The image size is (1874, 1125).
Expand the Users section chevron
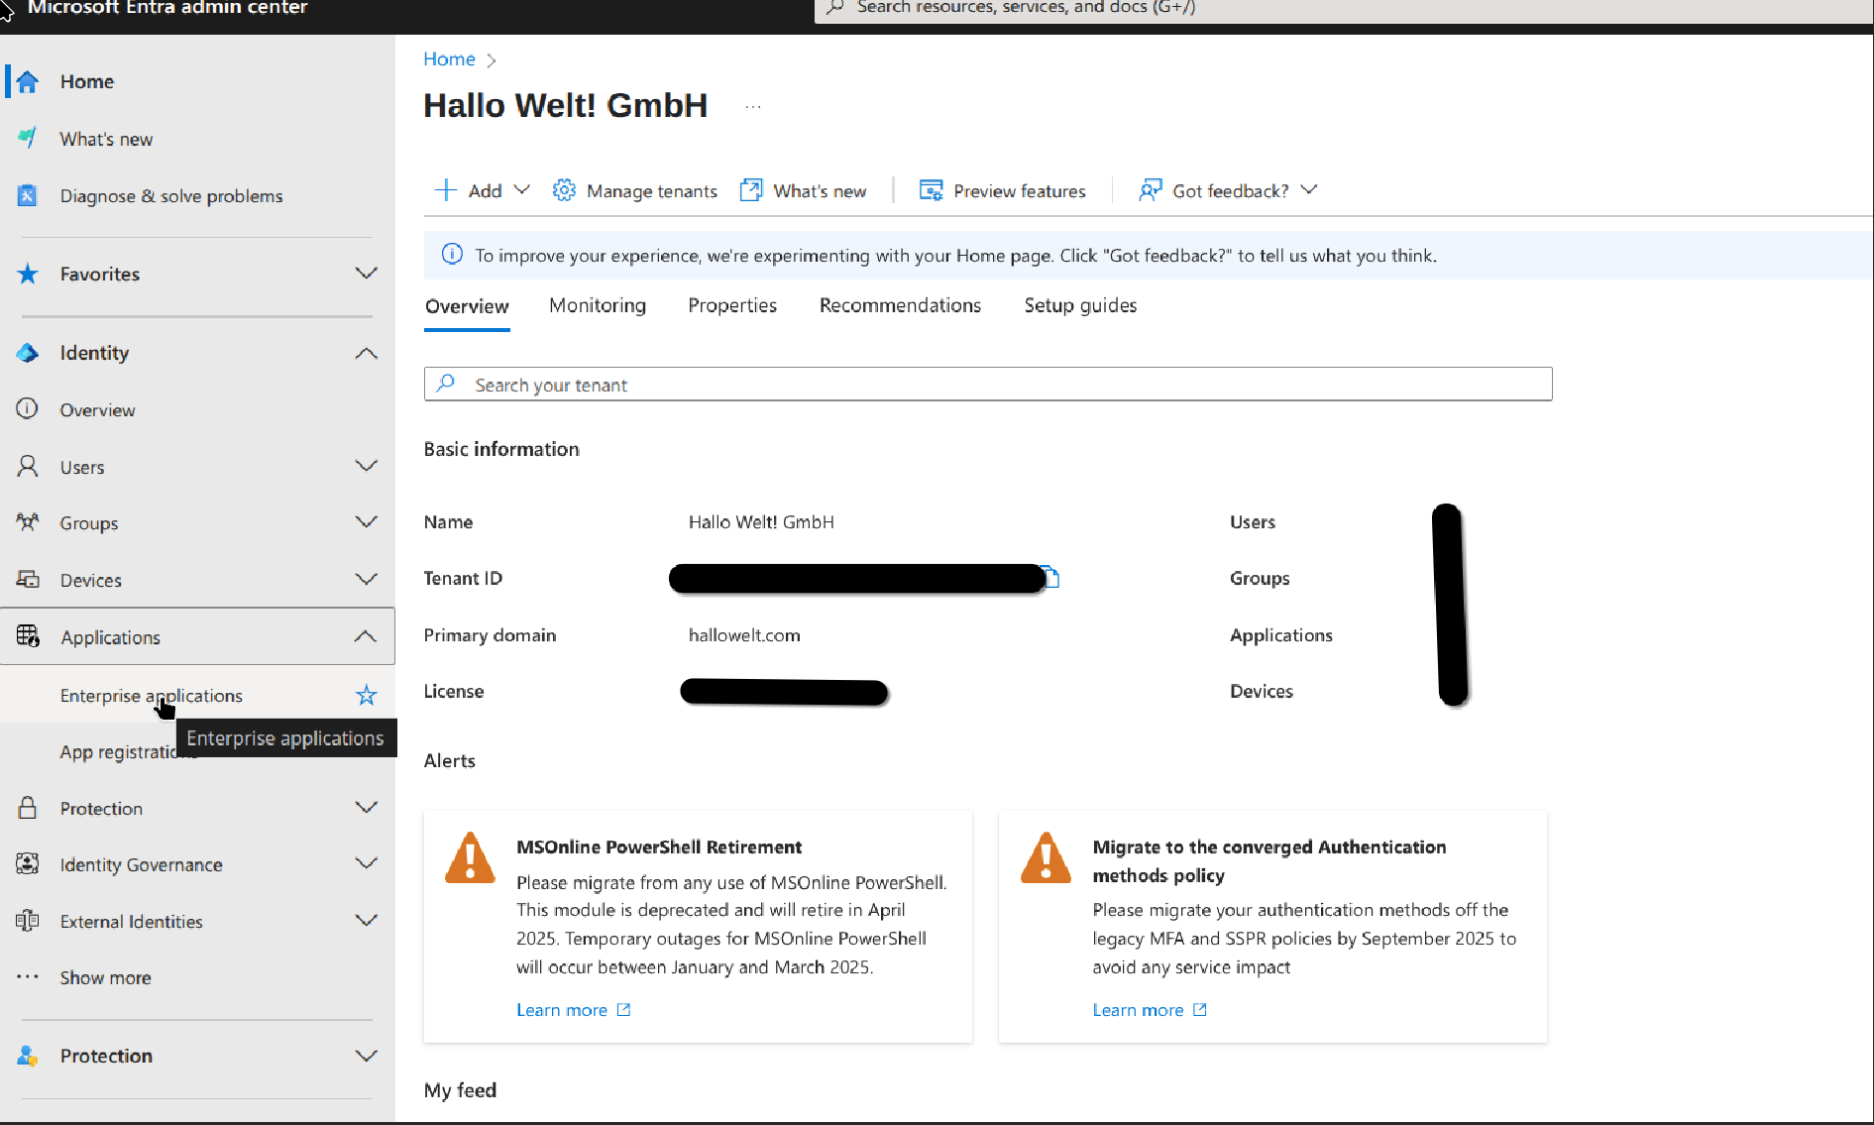[367, 467]
